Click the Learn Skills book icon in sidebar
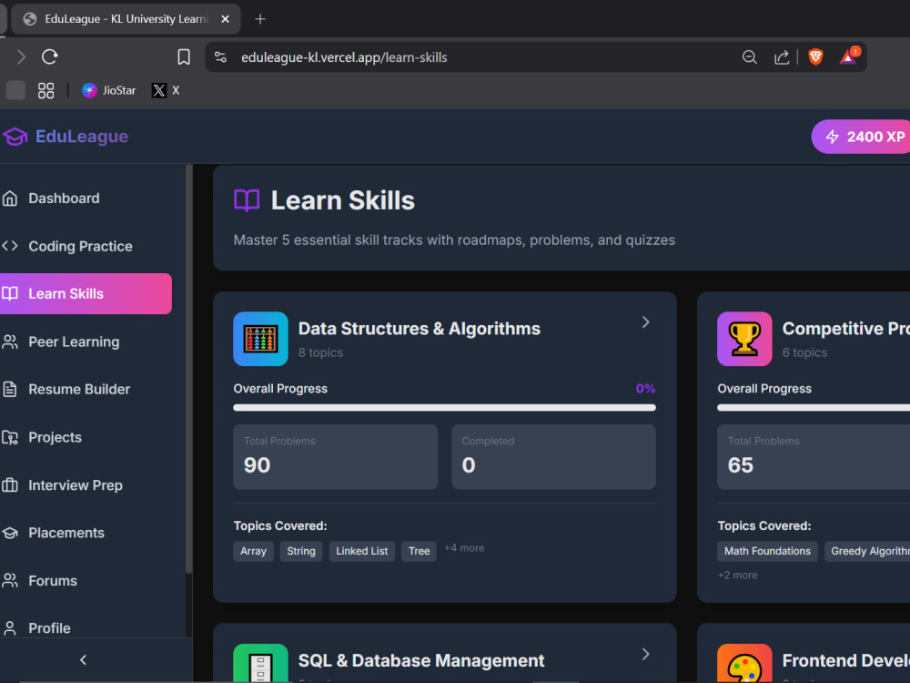The width and height of the screenshot is (910, 683). pyautogui.click(x=10, y=294)
